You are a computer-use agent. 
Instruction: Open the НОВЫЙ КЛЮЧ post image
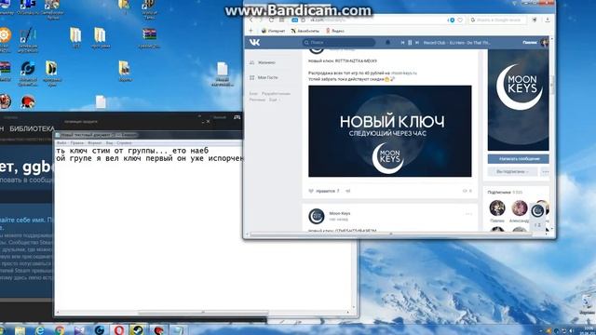[x=390, y=131]
